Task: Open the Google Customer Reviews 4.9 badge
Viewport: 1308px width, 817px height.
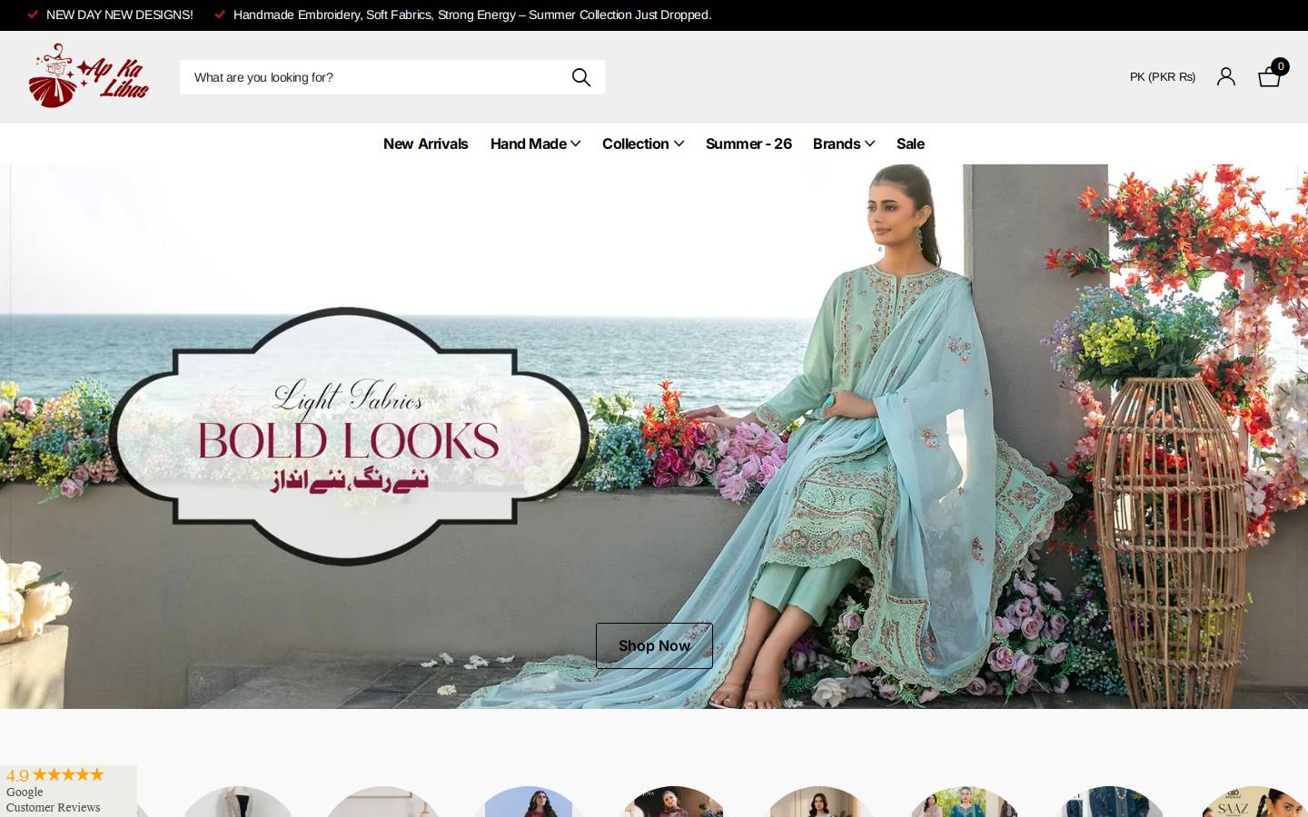Action: (68, 791)
